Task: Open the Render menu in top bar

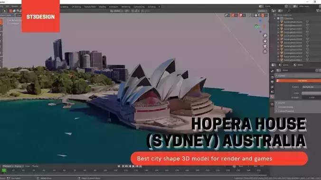Action: point(15,7)
